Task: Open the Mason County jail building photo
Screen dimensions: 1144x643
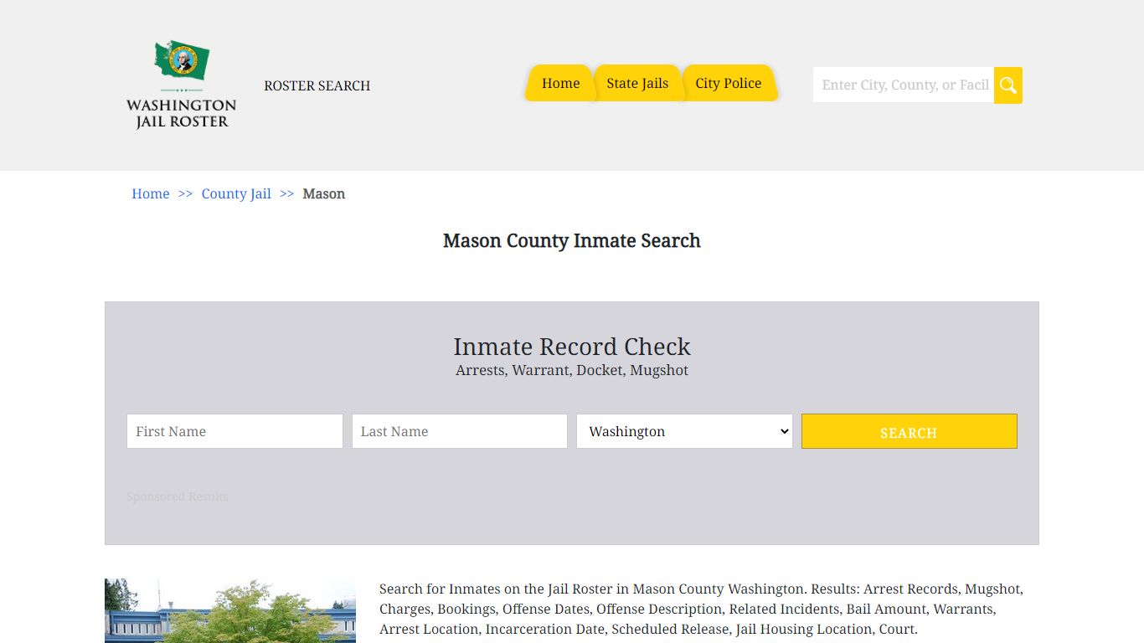Action: (x=230, y=610)
